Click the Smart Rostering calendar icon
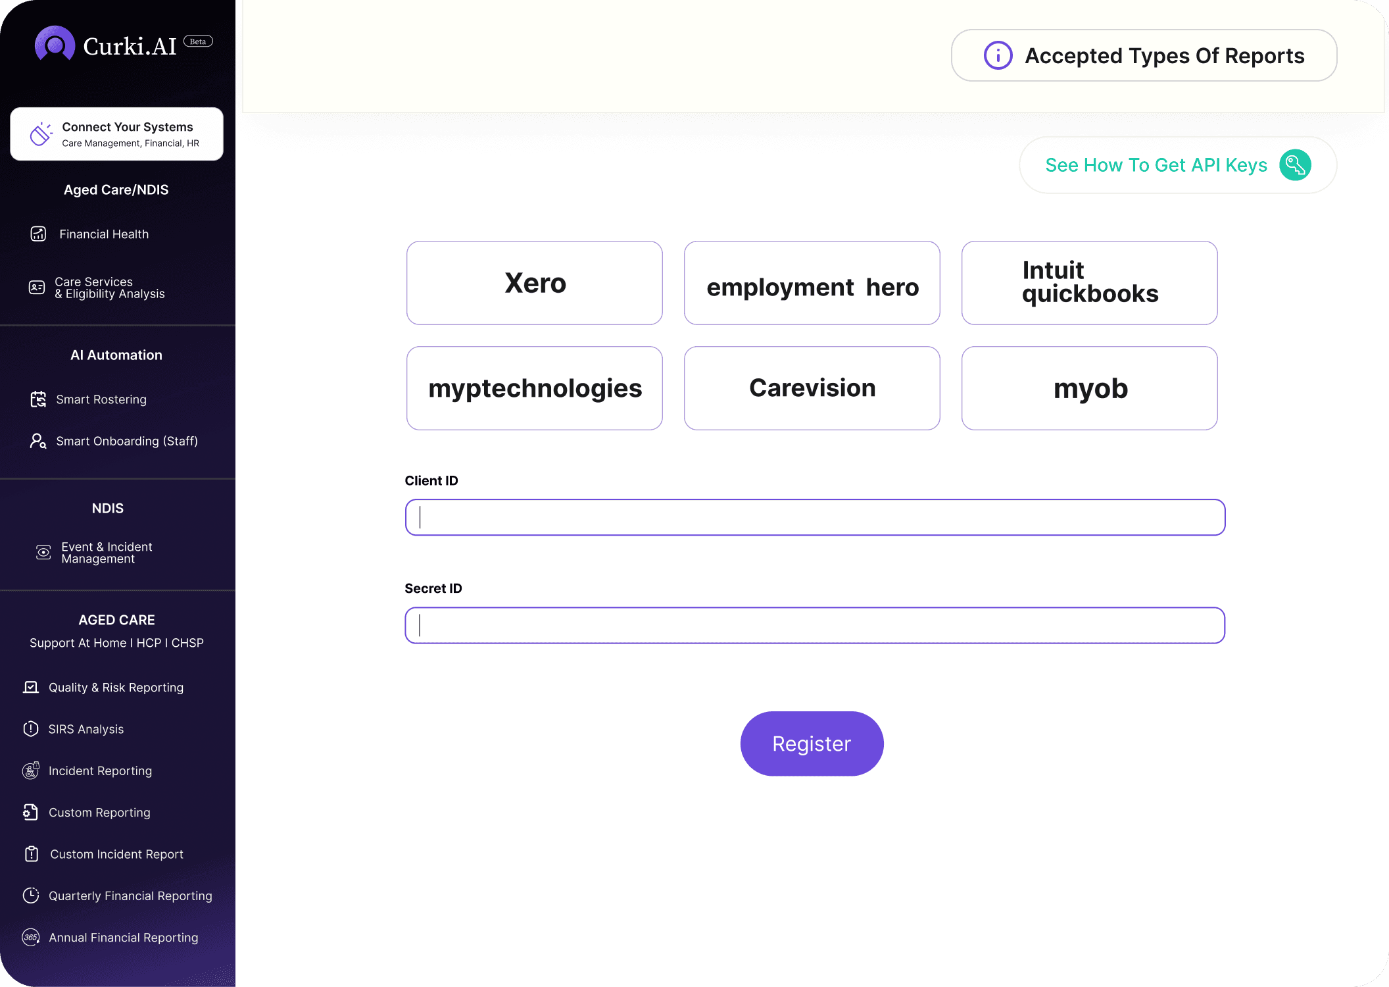This screenshot has width=1389, height=987. [38, 399]
